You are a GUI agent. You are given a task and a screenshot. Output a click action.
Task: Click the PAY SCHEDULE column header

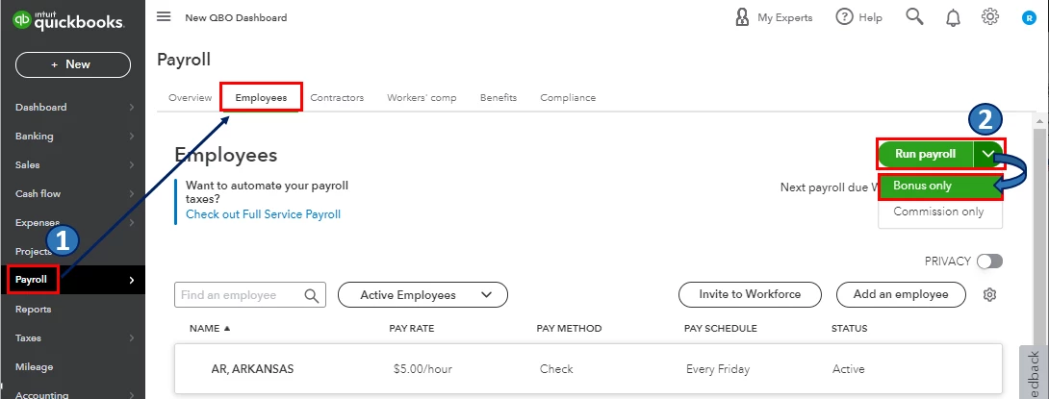(x=721, y=328)
